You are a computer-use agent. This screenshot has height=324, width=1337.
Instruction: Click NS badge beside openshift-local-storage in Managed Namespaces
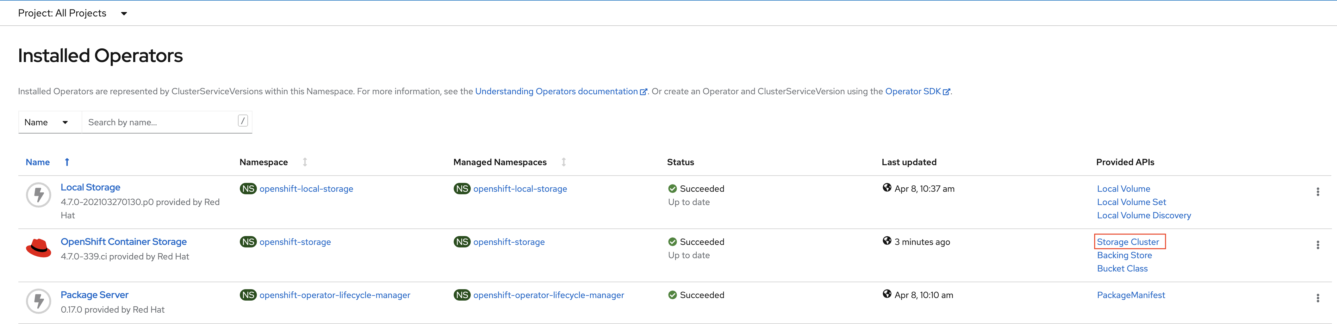(x=462, y=189)
